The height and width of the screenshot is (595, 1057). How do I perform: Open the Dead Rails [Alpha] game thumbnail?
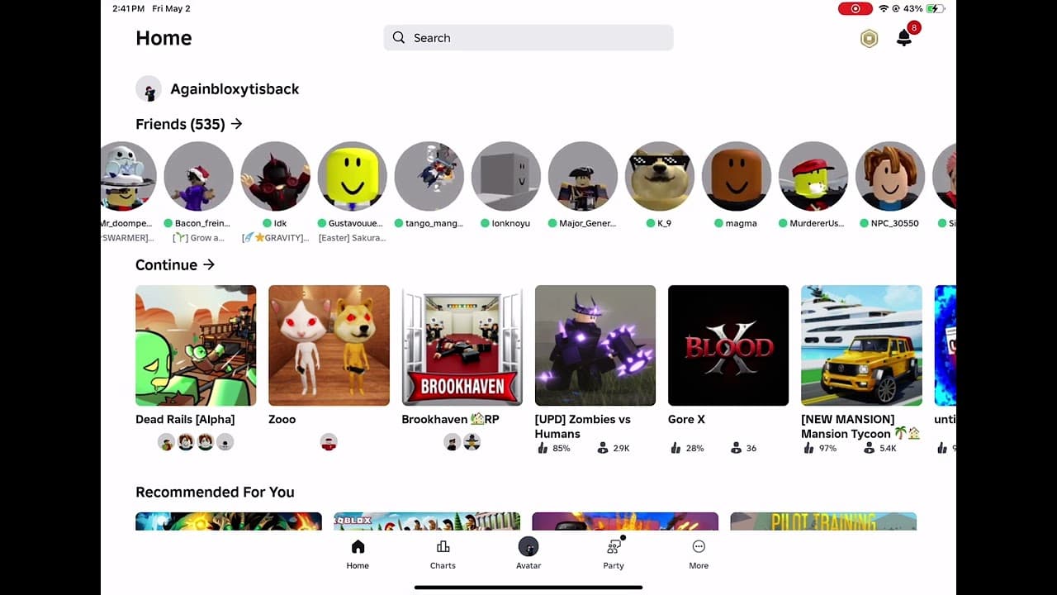coord(196,345)
